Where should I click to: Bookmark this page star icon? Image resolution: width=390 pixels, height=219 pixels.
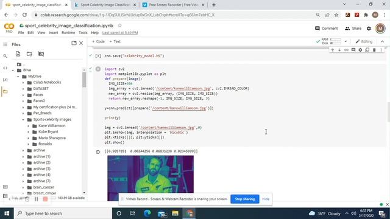pos(336,15)
